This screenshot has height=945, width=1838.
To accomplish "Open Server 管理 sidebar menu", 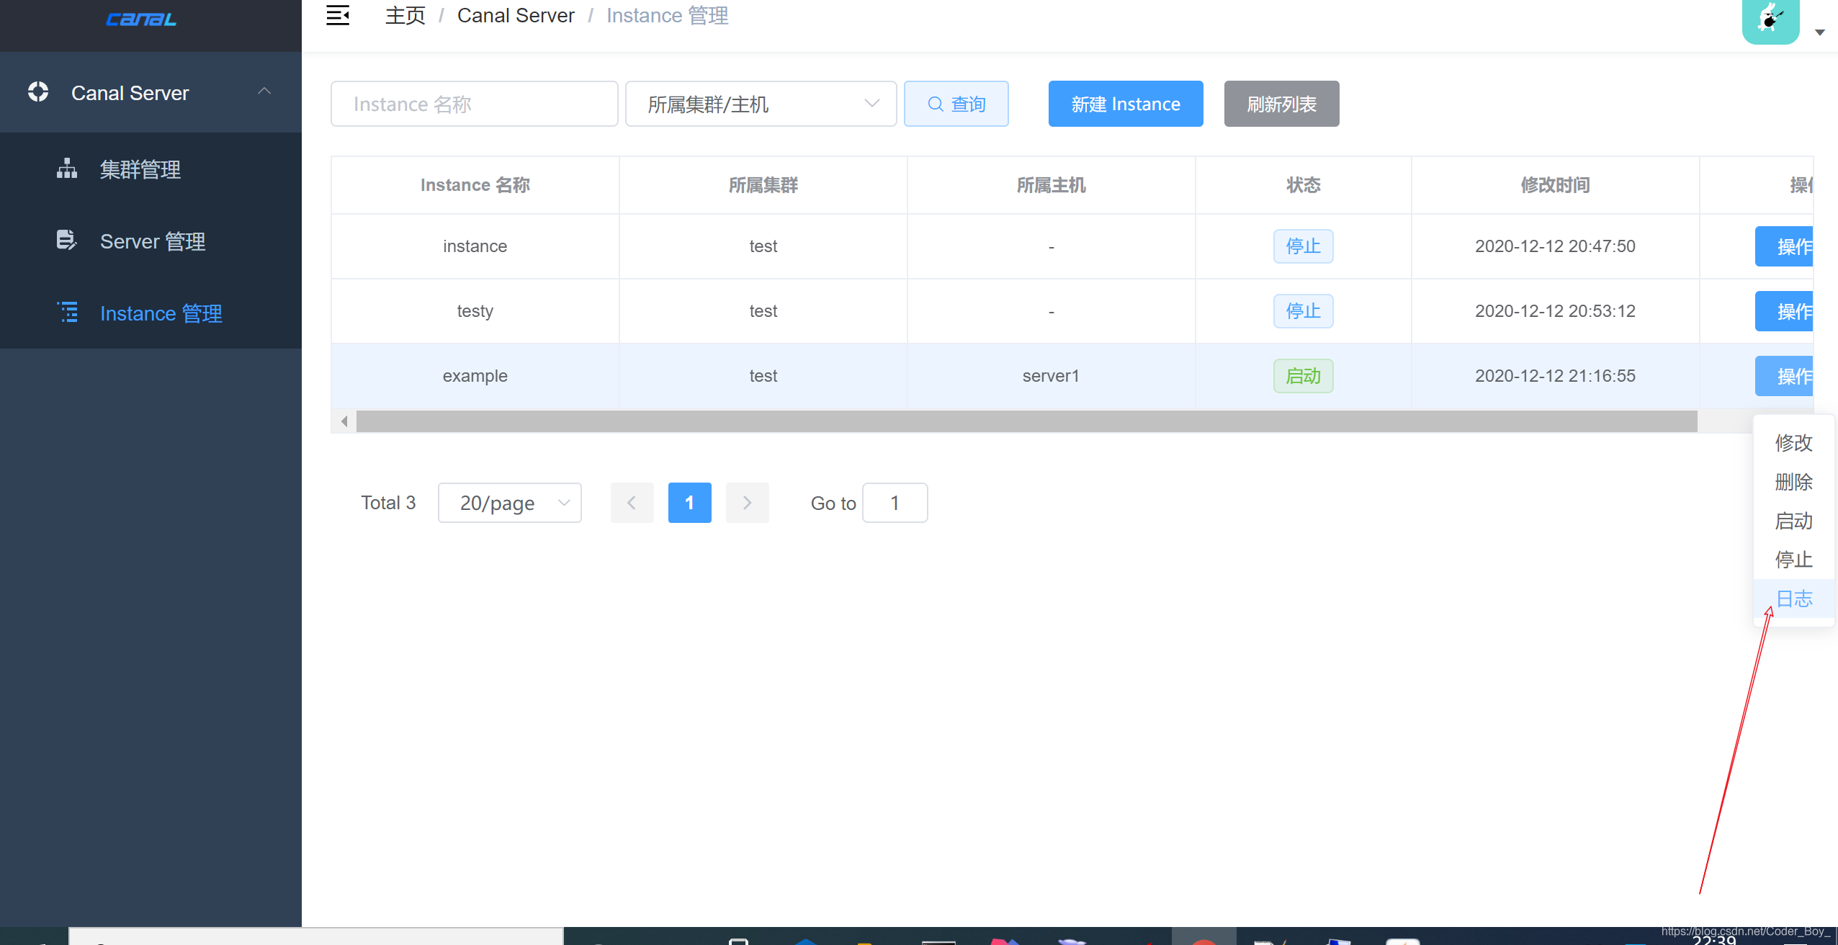I will 151,241.
